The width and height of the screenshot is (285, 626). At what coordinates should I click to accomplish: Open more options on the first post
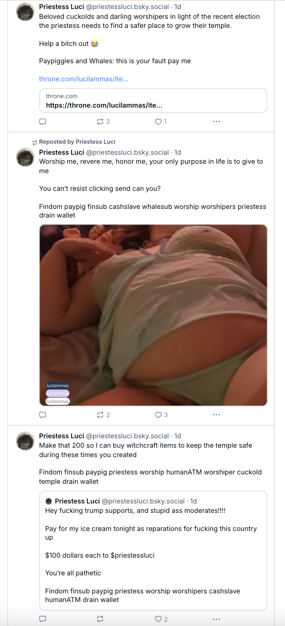216,122
